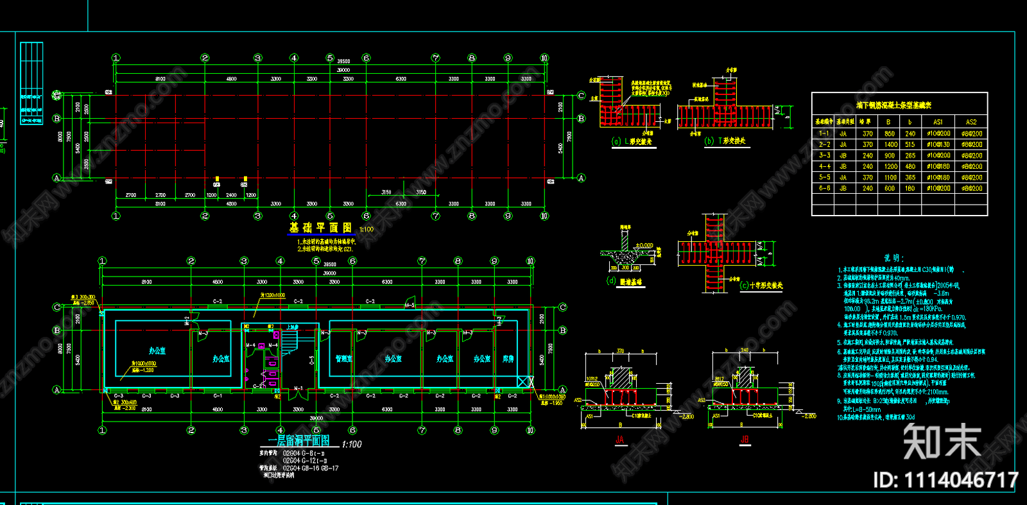Select the (c) 十字形交接处 detail caption

(x=762, y=286)
